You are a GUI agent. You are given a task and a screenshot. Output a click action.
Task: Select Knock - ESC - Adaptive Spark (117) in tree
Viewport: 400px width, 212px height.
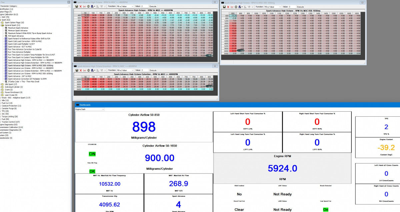pyautogui.click(x=16, y=97)
